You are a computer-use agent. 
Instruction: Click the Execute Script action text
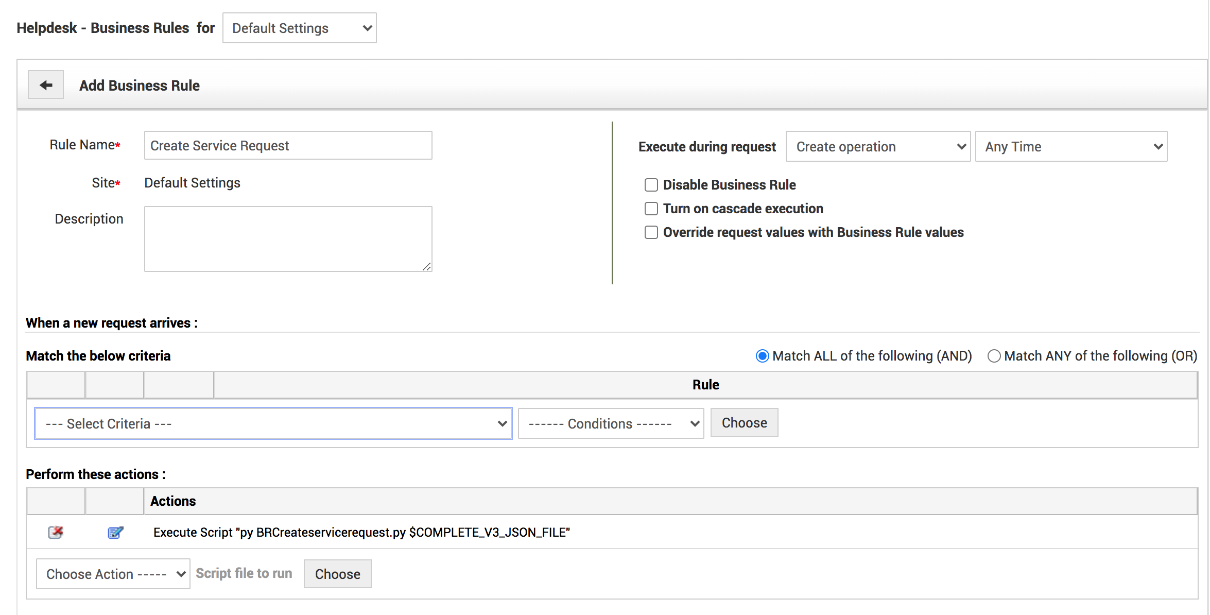pyautogui.click(x=361, y=532)
